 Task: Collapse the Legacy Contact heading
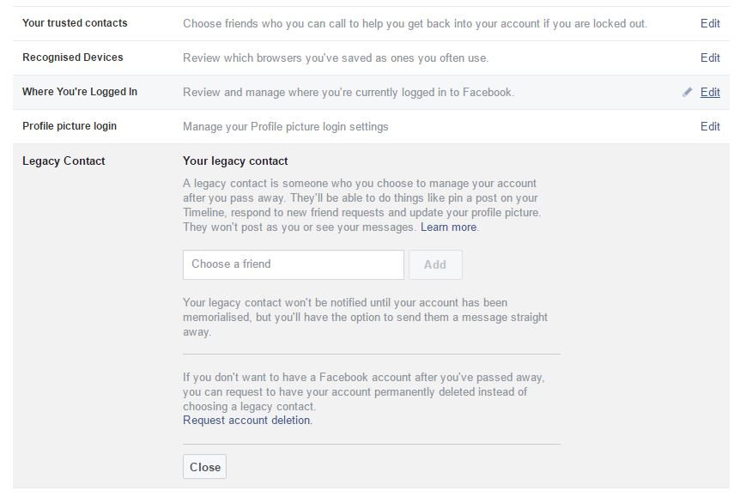[64, 161]
